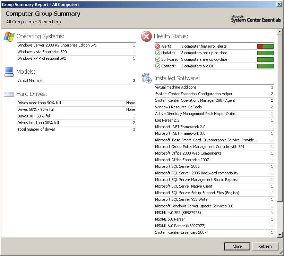Click the green check icon beside Contact
Viewport: 284px width, 256px height.
(x=157, y=66)
